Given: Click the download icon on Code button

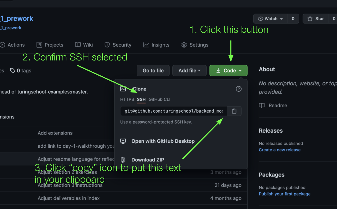Looking at the screenshot, I should [218, 70].
